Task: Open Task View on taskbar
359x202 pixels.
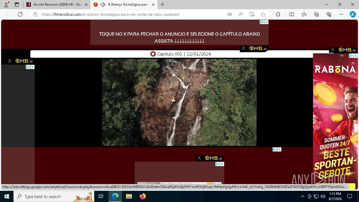Action: click(x=101, y=196)
